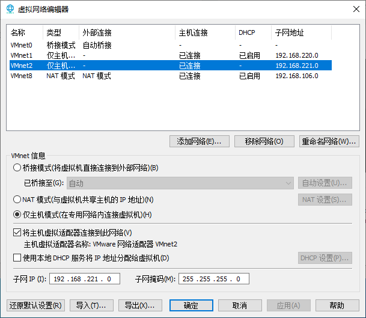Screen dimensions: 366x318
Task: Click the 子网 IP input field
Action: click(x=87, y=279)
